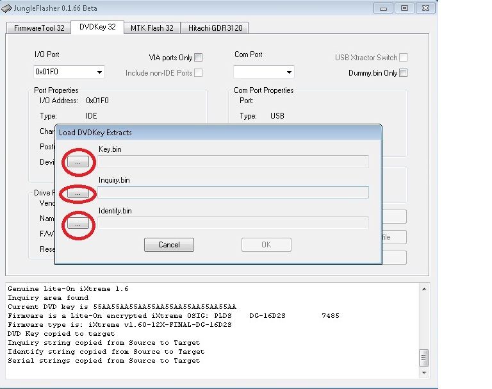Select the DVDKey 32 tab
The width and height of the screenshot is (492, 389).
pos(97,27)
